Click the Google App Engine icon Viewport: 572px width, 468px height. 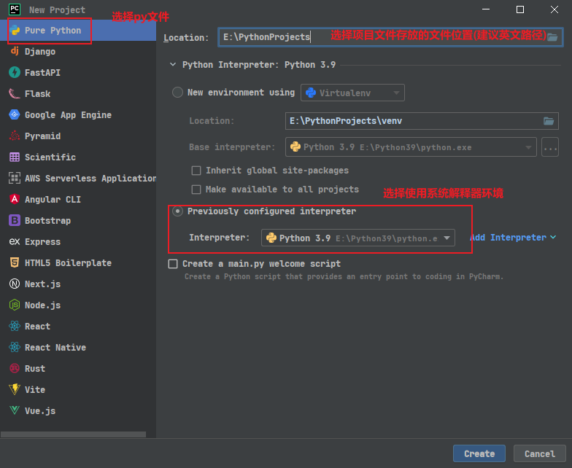point(15,114)
